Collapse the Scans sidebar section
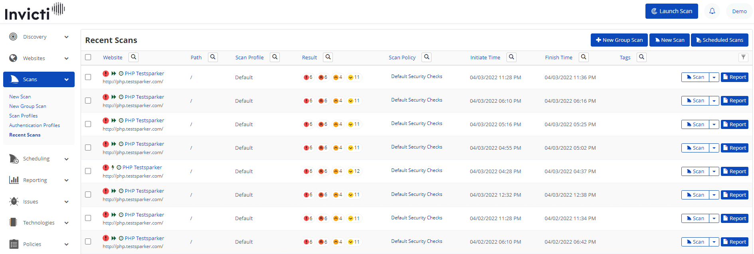Viewport: 754px width, 254px height. (67, 80)
